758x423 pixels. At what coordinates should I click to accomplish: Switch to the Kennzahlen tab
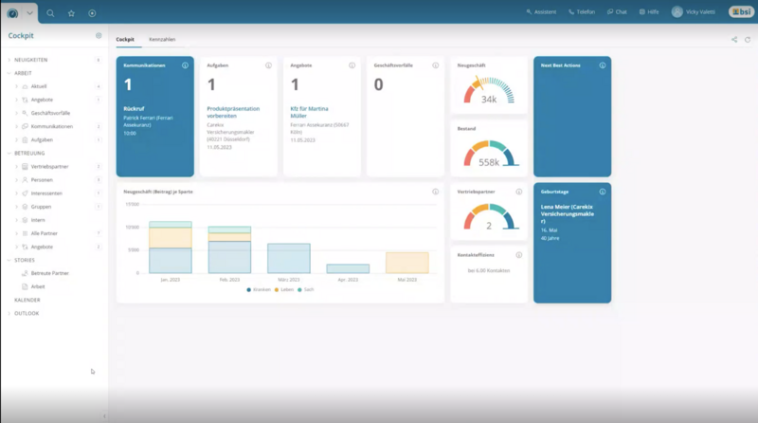[x=162, y=40]
